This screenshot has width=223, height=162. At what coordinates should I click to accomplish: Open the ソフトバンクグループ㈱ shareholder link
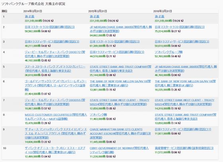pyautogui.click(x=168, y=52)
